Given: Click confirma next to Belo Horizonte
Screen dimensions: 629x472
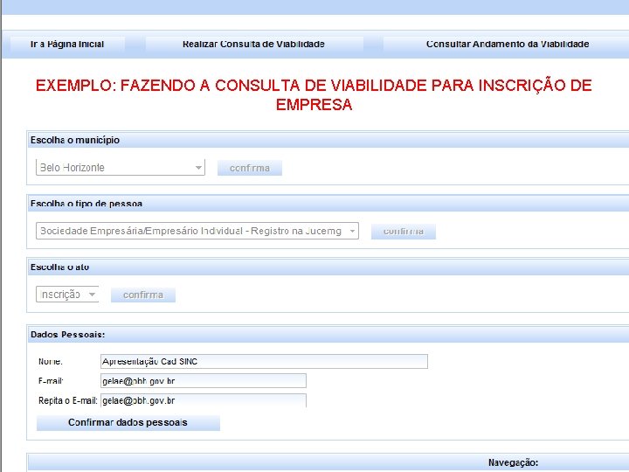Looking at the screenshot, I should coord(250,168).
